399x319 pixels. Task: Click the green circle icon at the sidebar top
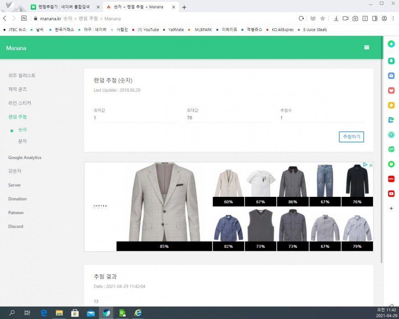391,44
